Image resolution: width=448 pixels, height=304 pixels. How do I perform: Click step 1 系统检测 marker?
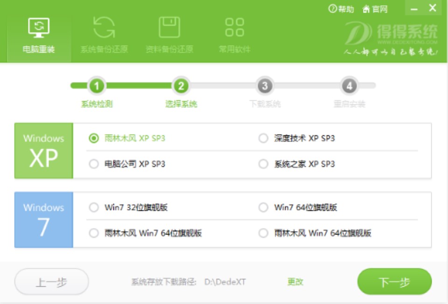(x=97, y=86)
